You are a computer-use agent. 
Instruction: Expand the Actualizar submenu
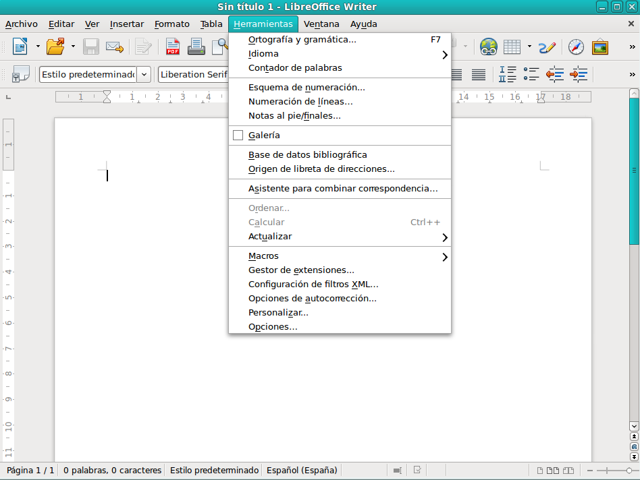click(340, 237)
